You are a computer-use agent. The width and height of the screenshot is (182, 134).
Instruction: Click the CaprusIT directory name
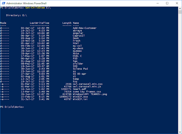click(79, 36)
